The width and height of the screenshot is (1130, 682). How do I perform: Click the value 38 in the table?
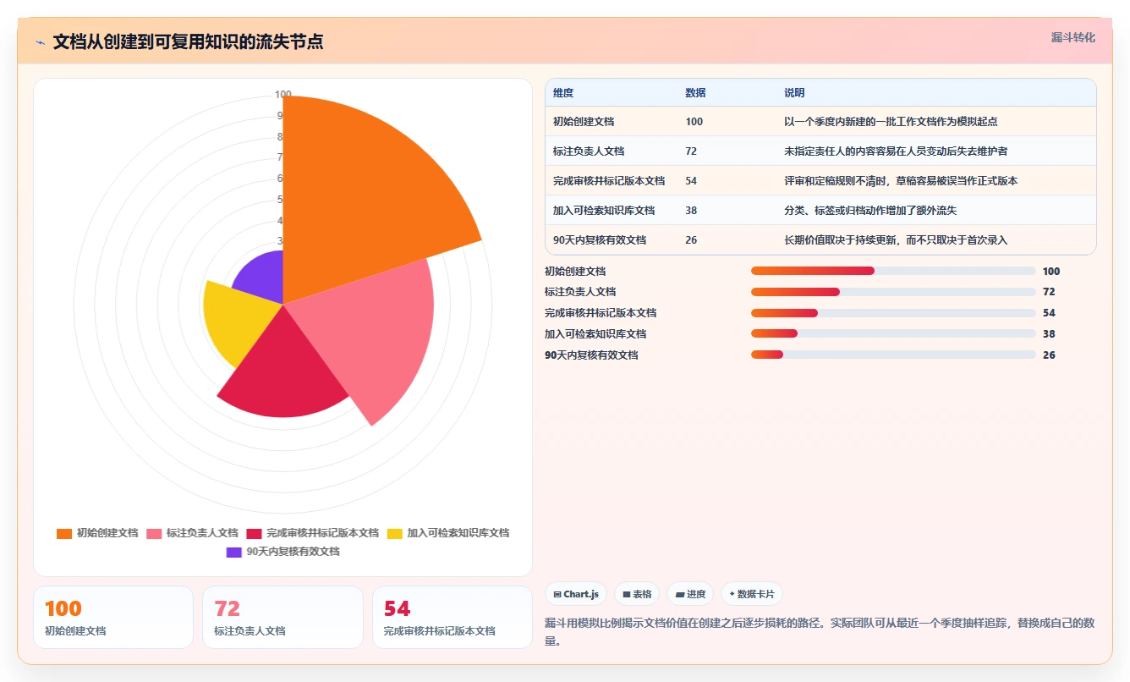691,211
